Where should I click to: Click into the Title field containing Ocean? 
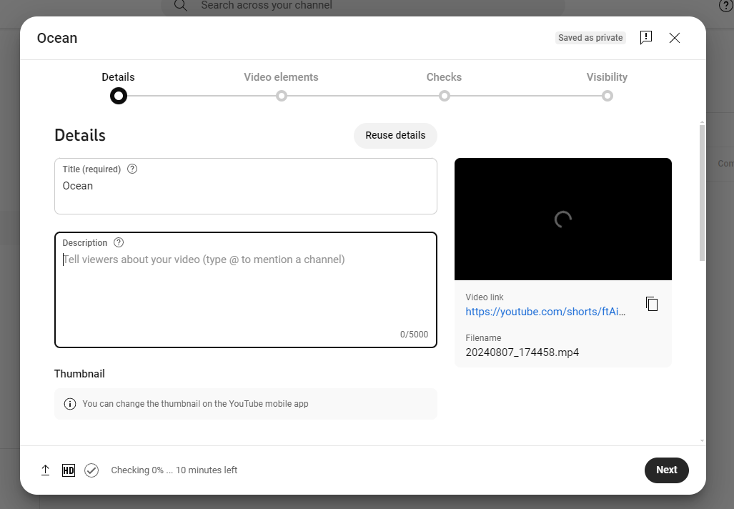coord(246,187)
